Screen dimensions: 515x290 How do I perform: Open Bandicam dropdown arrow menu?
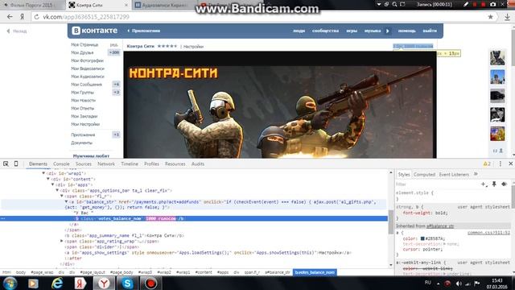coord(379,4)
